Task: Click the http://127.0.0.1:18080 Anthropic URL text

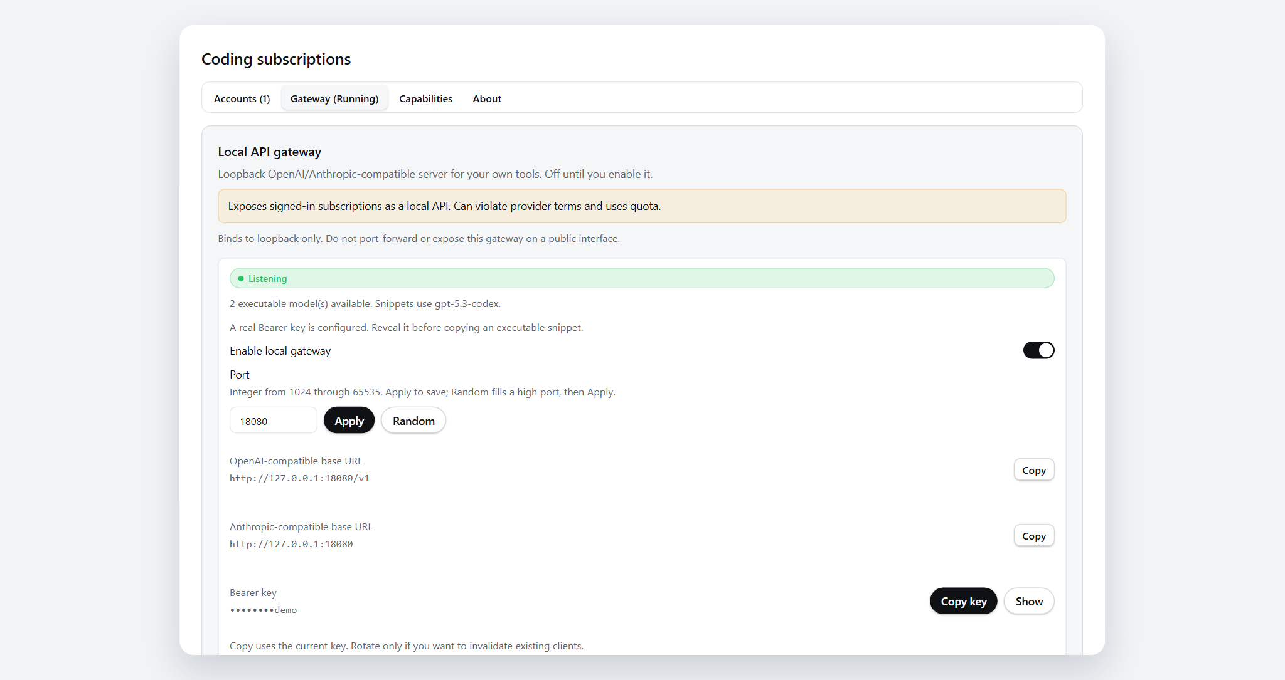Action: (291, 544)
